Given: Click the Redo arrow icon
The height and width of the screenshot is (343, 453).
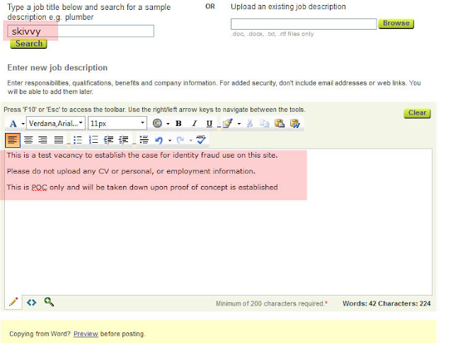Looking at the screenshot, I should click(x=180, y=140).
